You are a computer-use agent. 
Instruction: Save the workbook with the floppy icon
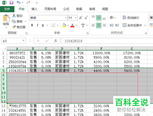(x=11, y=2)
